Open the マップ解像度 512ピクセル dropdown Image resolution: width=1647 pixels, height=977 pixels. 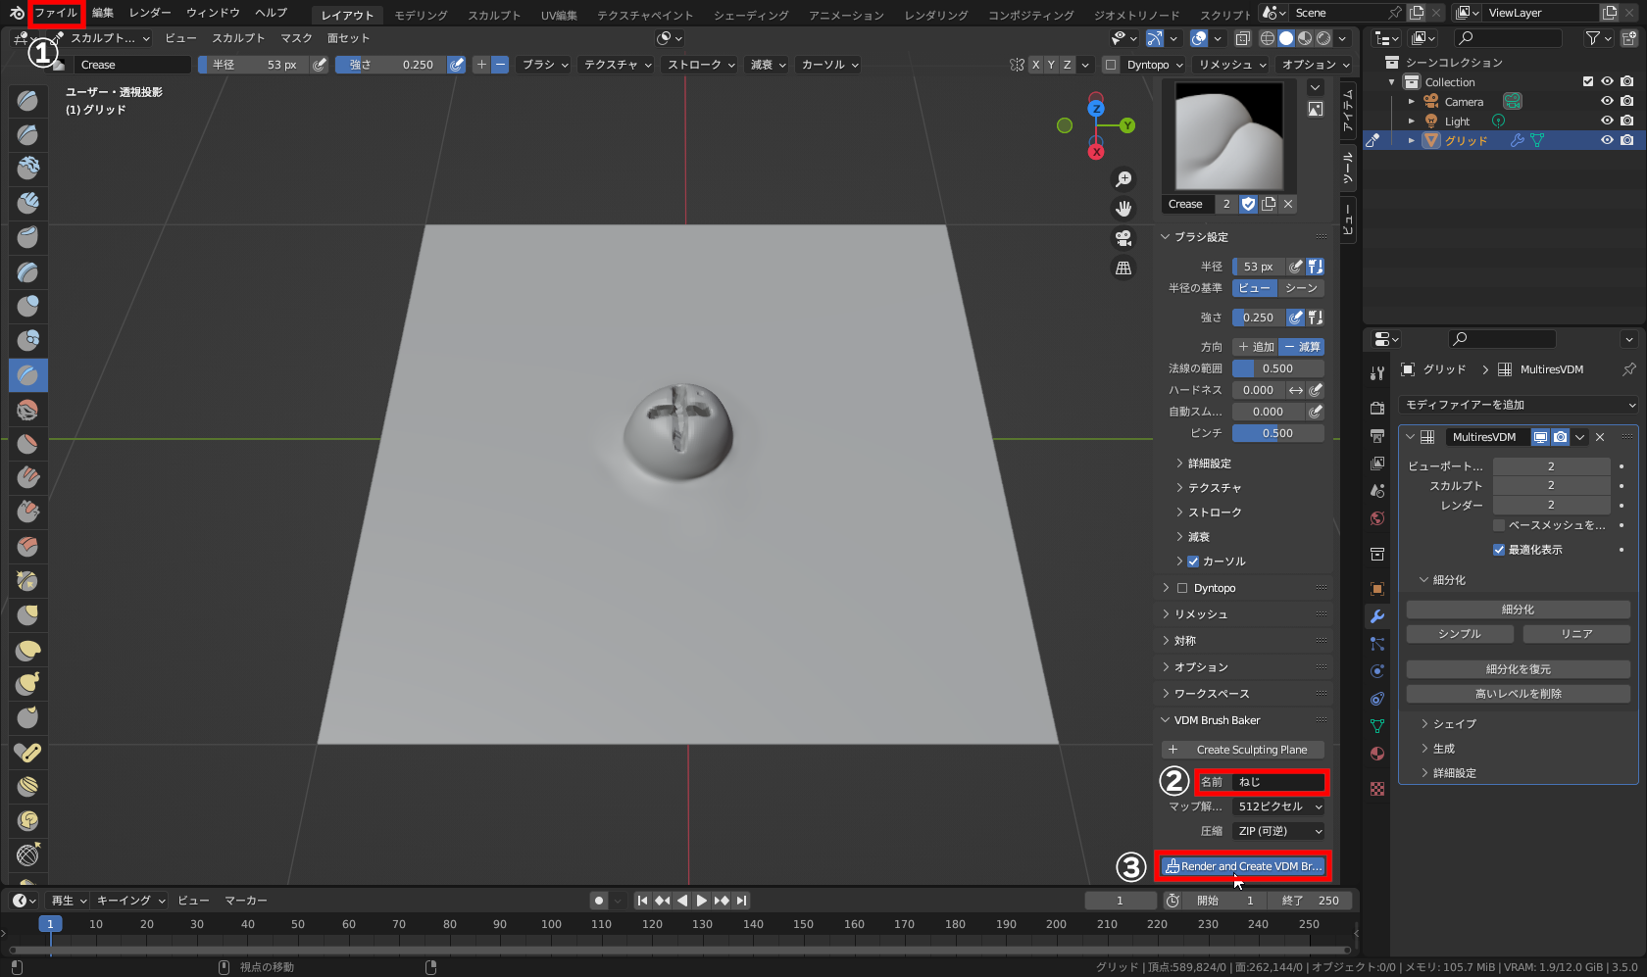(1277, 806)
